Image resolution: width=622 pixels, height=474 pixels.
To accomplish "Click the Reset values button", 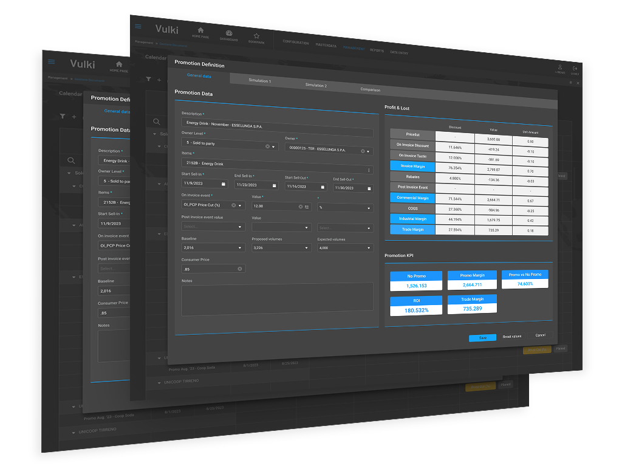I will pos(511,336).
